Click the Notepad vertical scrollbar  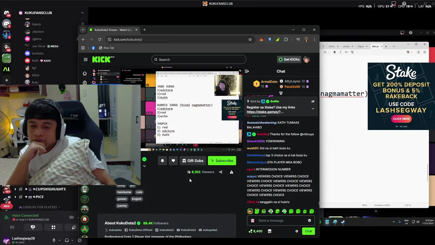(428, 173)
